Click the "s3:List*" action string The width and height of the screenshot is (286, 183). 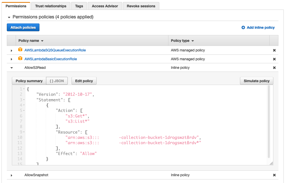coord(78,121)
